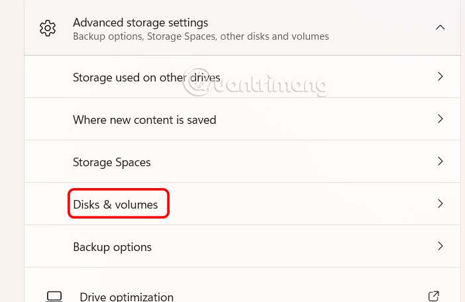Click chevron for Storage used on other drives
The image size is (465, 302).
440,77
